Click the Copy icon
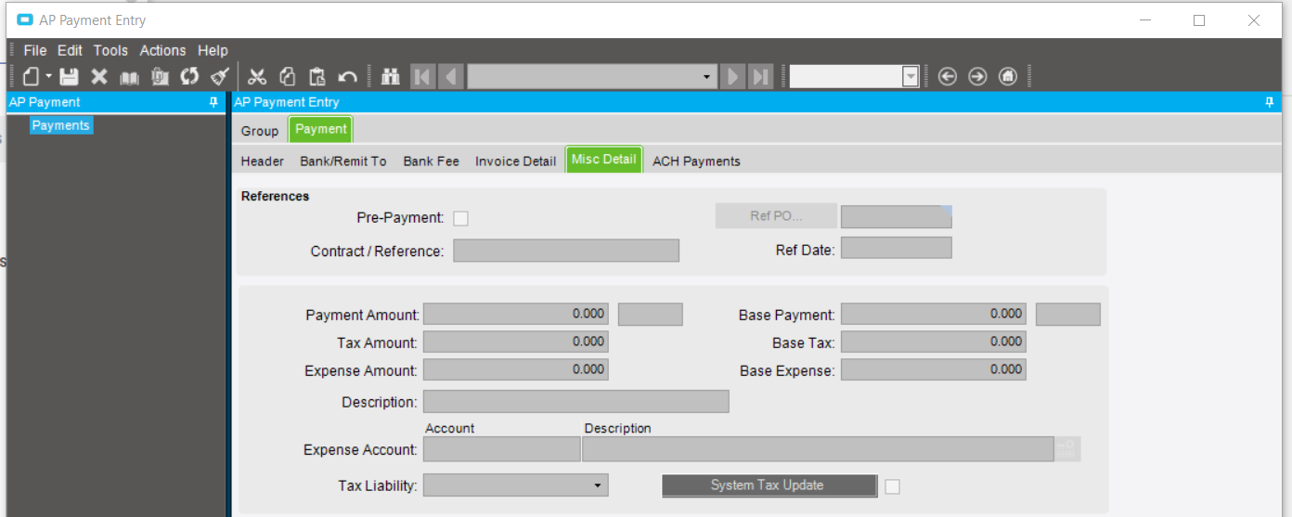 288,77
